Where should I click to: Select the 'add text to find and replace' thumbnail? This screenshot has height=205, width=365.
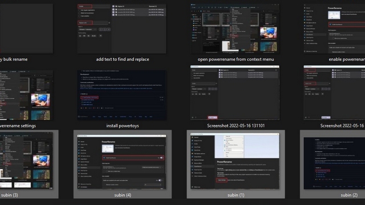tap(121, 28)
